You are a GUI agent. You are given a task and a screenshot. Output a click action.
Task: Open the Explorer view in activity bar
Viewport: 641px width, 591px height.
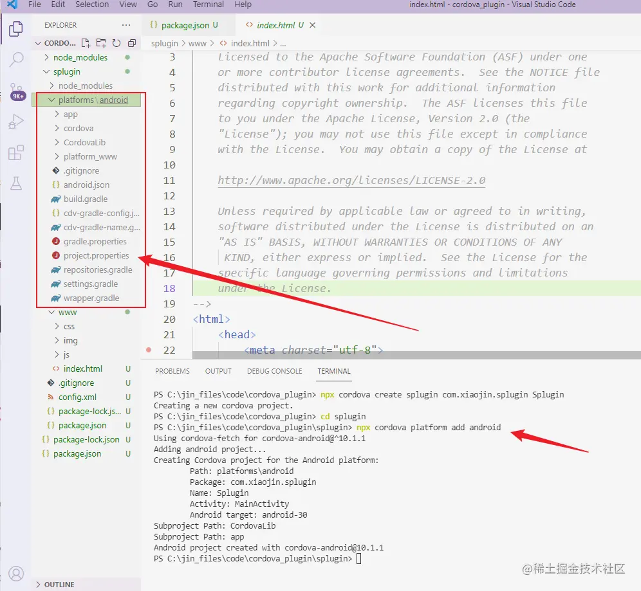click(16, 28)
